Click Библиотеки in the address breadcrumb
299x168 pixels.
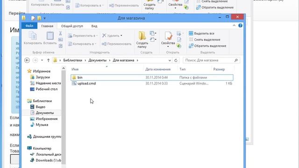[73, 60]
